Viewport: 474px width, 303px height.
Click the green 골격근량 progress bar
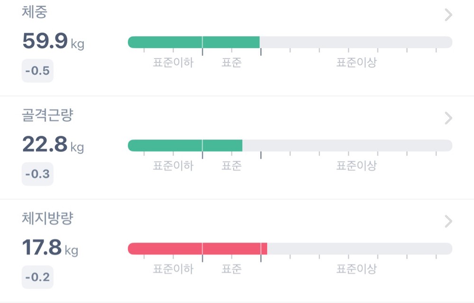click(x=185, y=145)
